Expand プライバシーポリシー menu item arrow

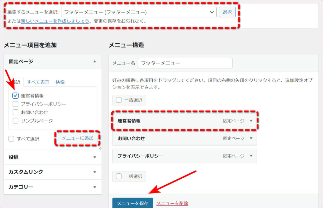(x=251, y=156)
